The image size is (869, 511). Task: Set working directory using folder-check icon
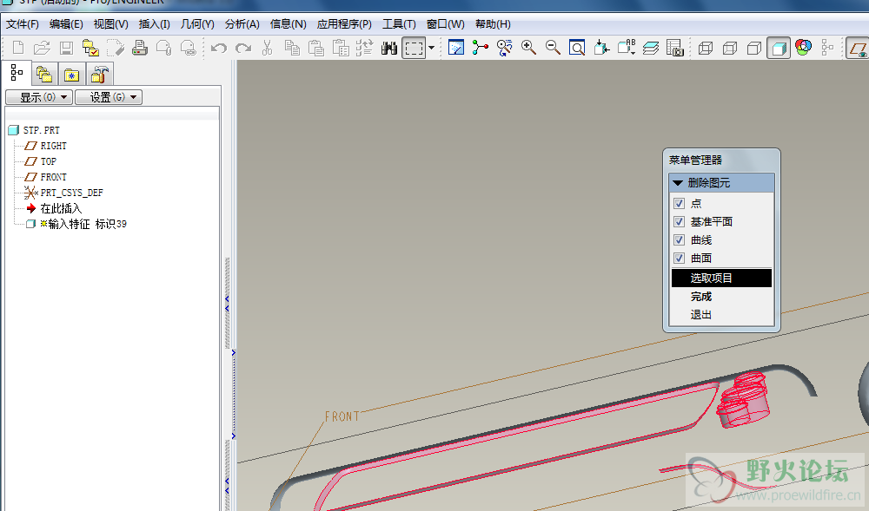point(90,48)
